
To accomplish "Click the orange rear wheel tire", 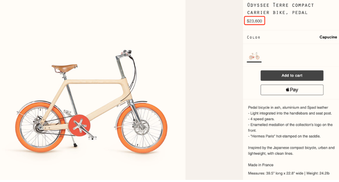I will click(40, 127).
